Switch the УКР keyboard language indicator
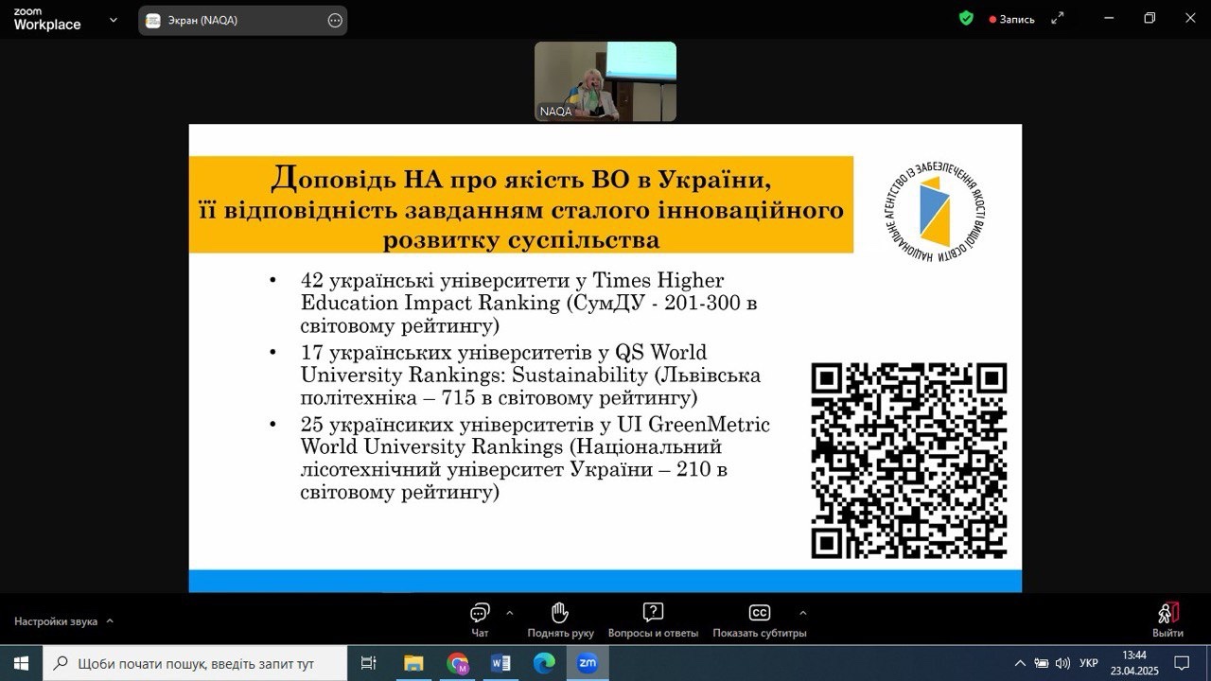 [1089, 663]
